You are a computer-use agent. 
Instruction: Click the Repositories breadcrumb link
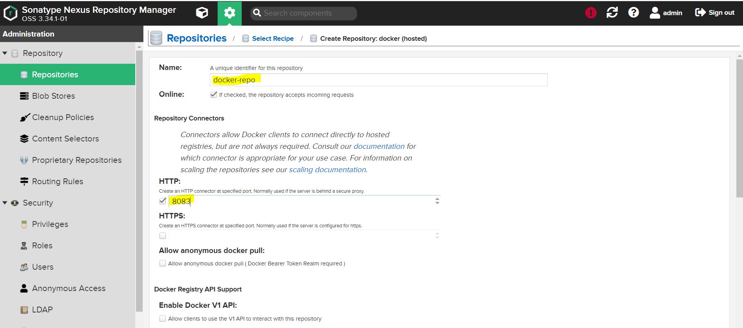pyautogui.click(x=197, y=38)
